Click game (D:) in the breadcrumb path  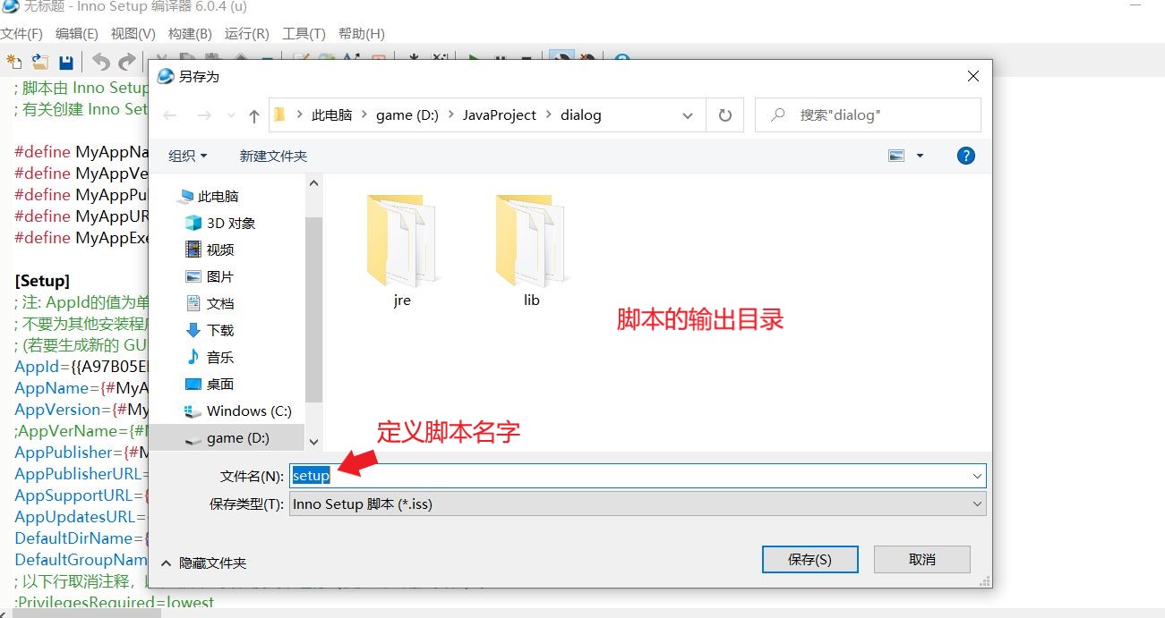407,115
